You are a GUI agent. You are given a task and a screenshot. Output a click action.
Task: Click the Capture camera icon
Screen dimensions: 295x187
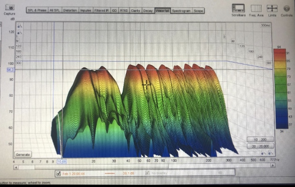click(x=9, y=7)
